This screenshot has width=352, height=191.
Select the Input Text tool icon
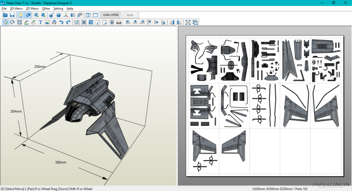pyautogui.click(x=40, y=22)
